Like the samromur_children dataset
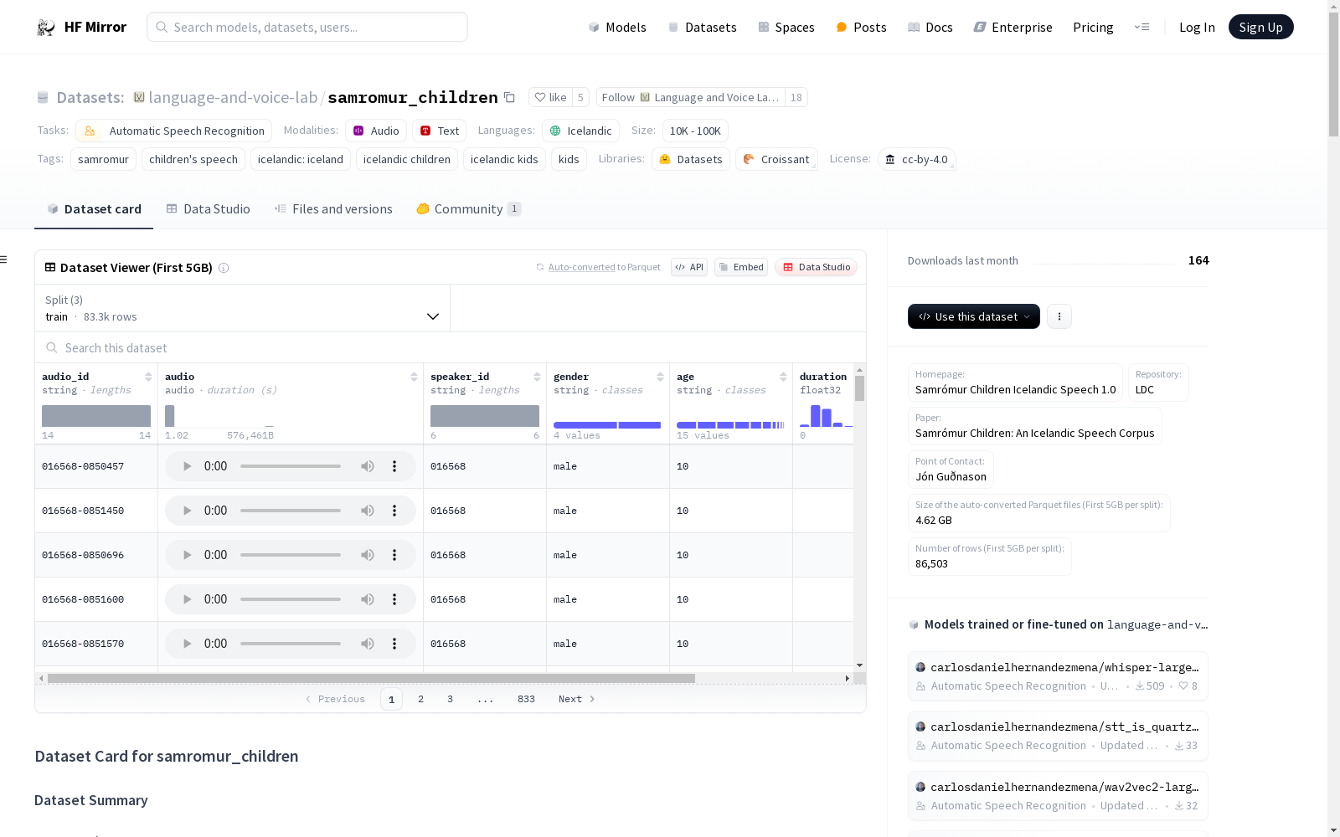Image resolution: width=1340 pixels, height=837 pixels. point(551,97)
